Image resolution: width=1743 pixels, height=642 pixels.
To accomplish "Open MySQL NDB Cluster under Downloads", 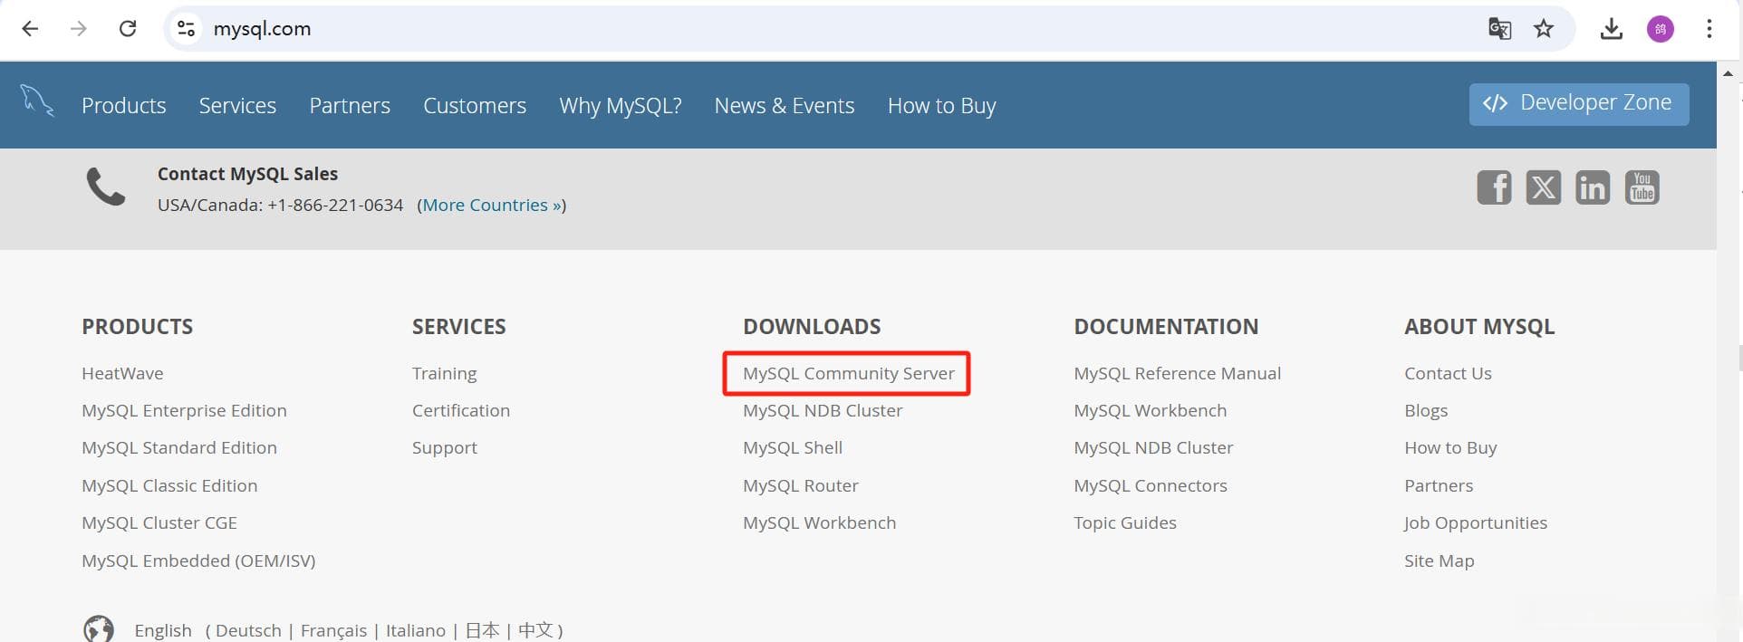I will [x=823, y=410].
